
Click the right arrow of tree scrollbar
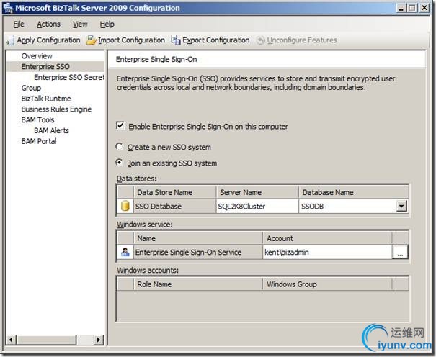[x=99, y=340]
